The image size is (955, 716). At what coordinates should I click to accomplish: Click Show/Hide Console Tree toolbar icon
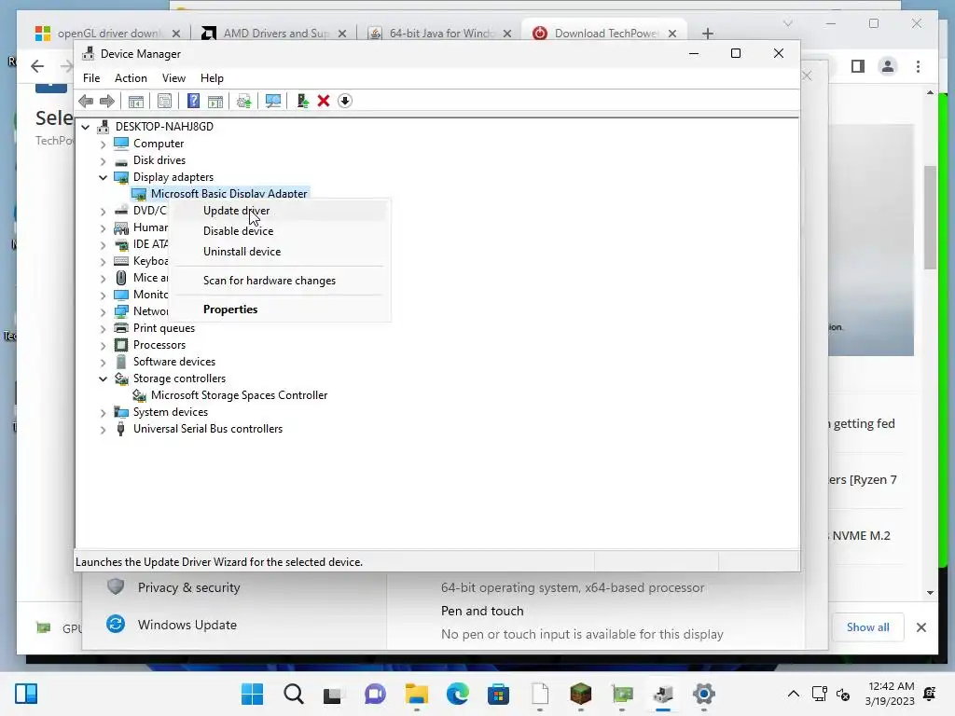point(136,101)
